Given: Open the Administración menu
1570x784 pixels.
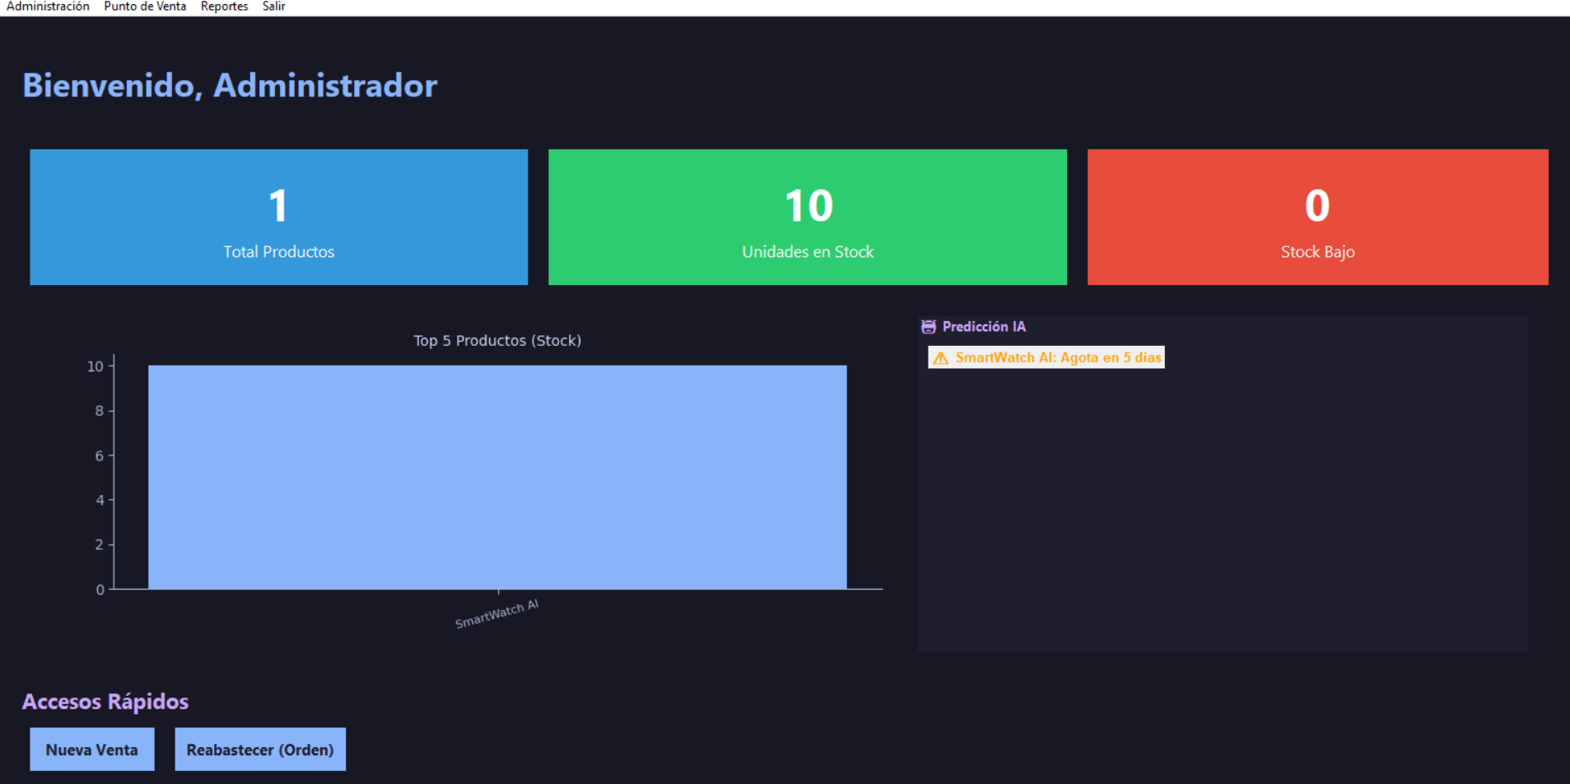Looking at the screenshot, I should click(x=47, y=7).
